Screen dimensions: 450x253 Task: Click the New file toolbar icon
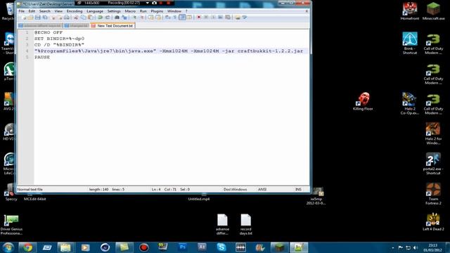tap(23, 18)
